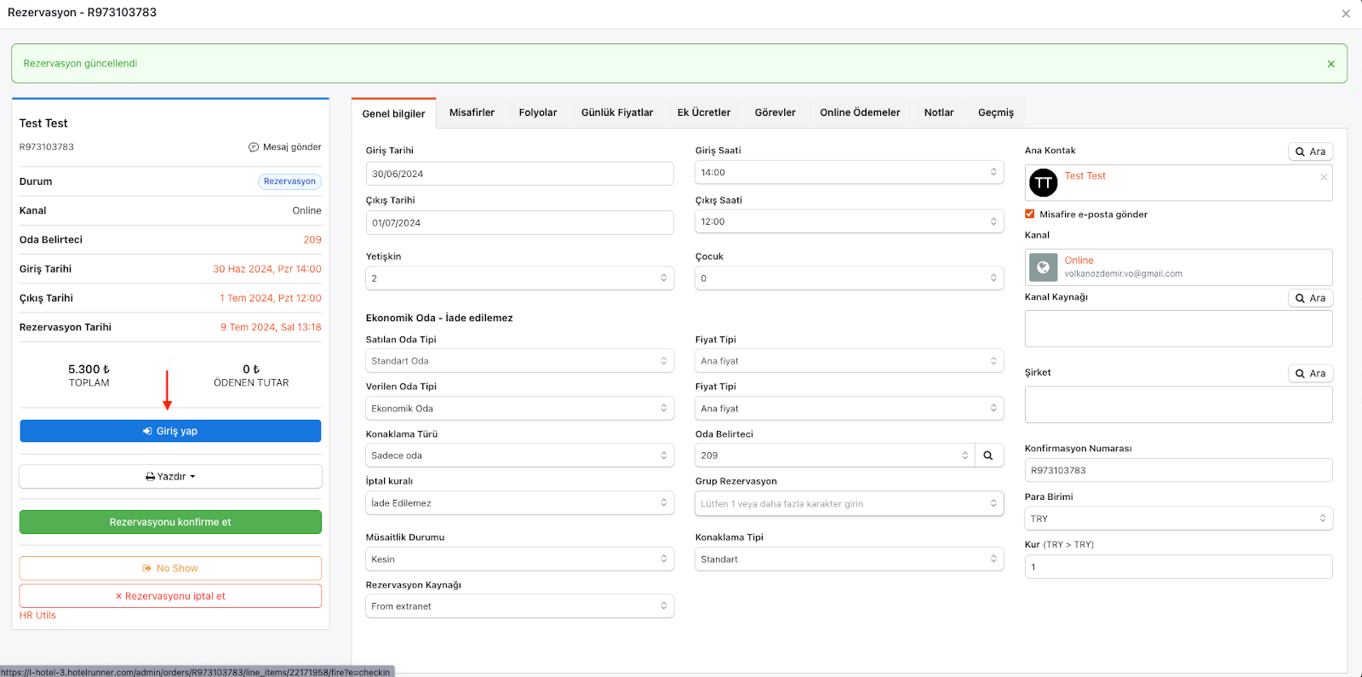This screenshot has height=677, width=1362.
Task: Open the Yazdır dropdown menu
Action: pos(170,477)
